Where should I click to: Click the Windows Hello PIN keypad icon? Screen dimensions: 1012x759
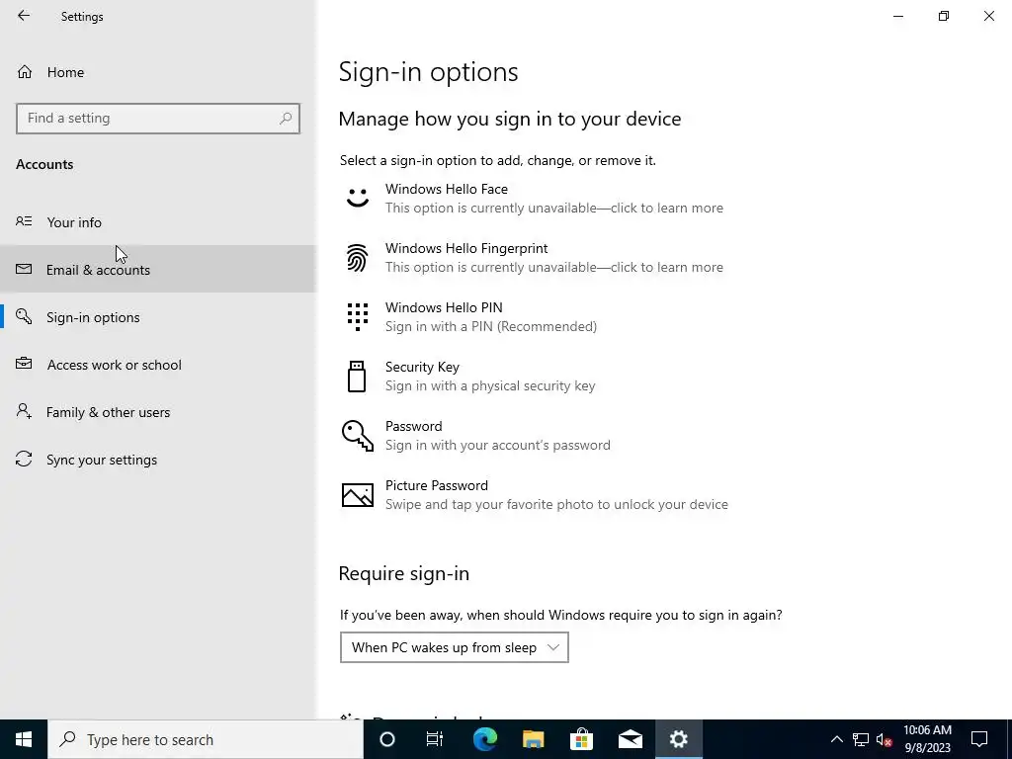pos(358,317)
